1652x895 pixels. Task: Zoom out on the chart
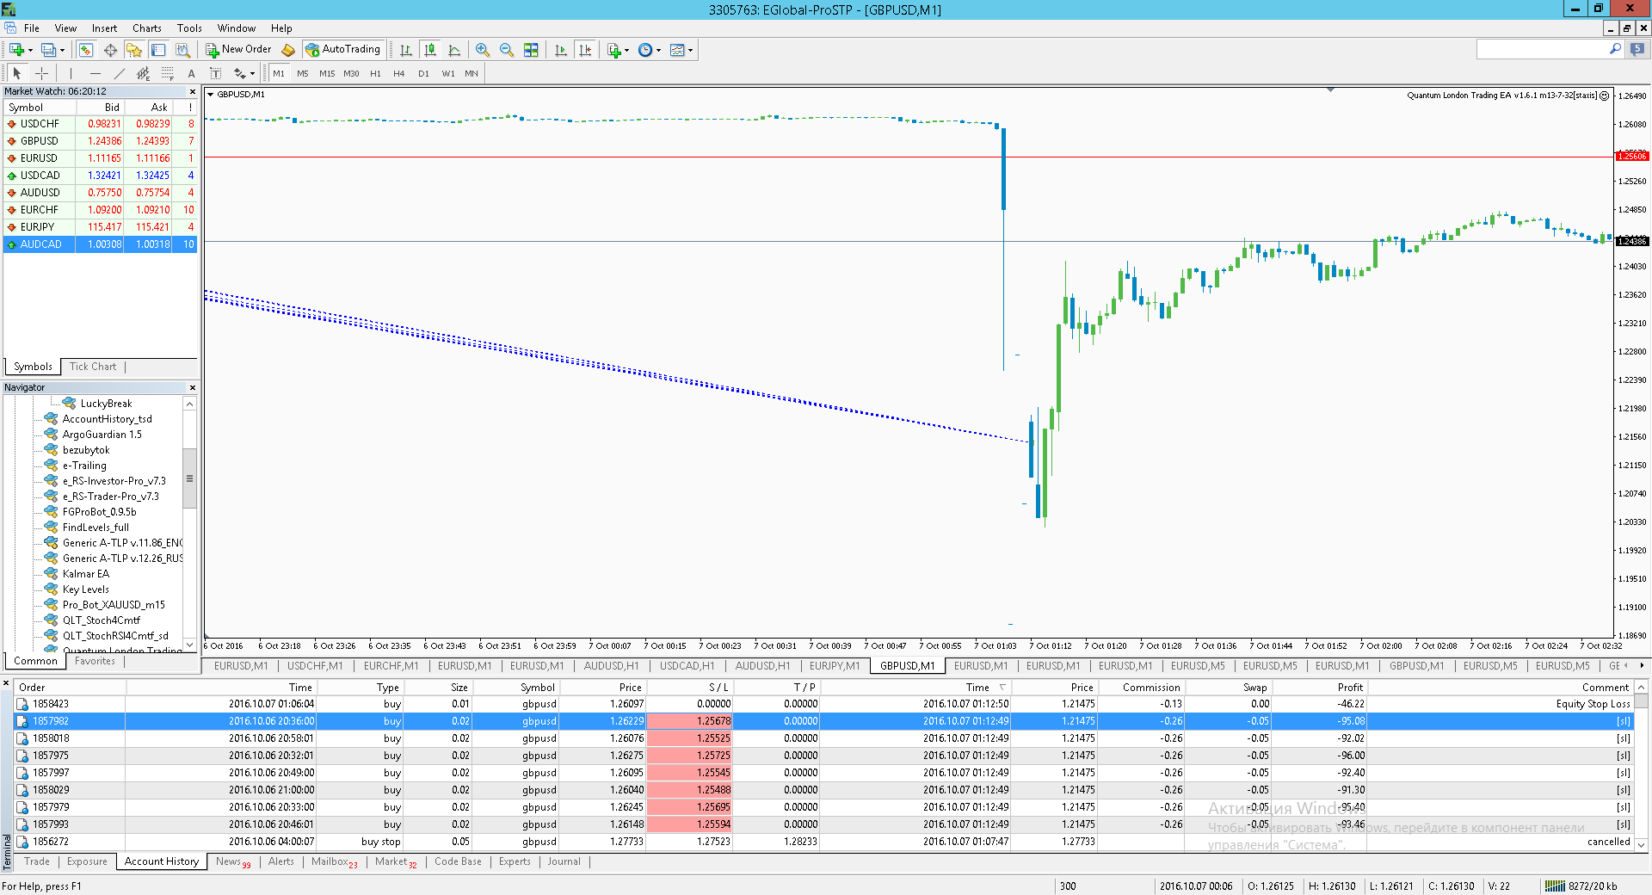[x=507, y=50]
